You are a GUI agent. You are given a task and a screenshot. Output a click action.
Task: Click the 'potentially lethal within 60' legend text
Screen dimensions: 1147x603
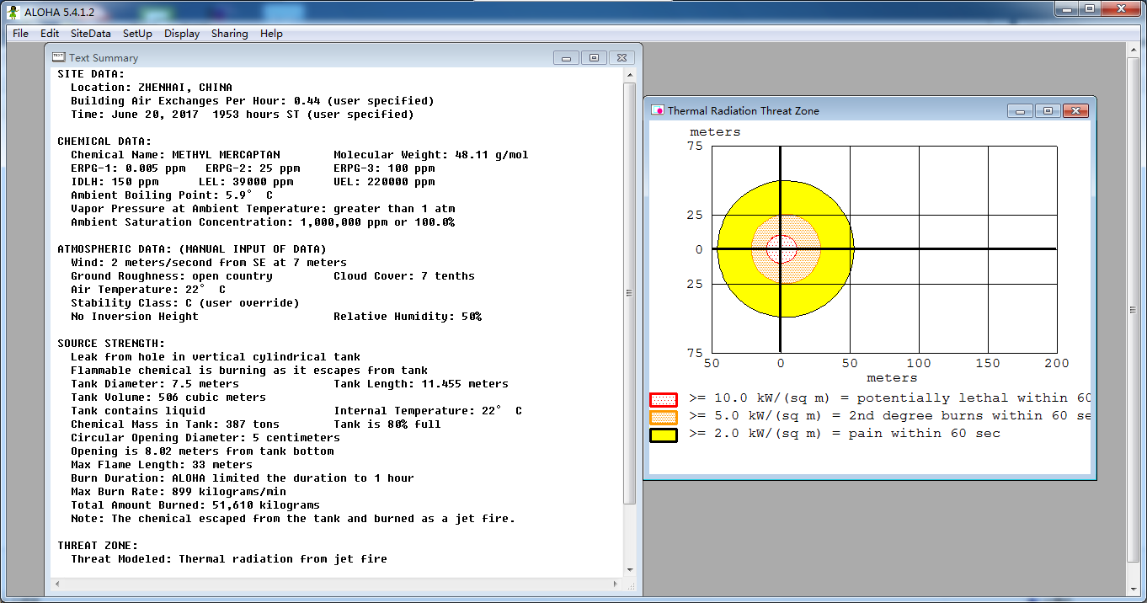pyautogui.click(x=974, y=398)
